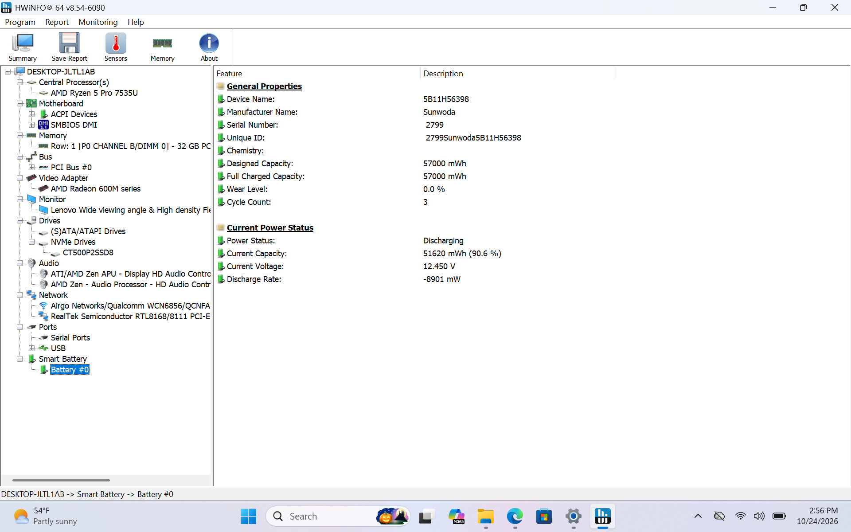
Task: Click the Bus node icon
Action: tap(31, 156)
